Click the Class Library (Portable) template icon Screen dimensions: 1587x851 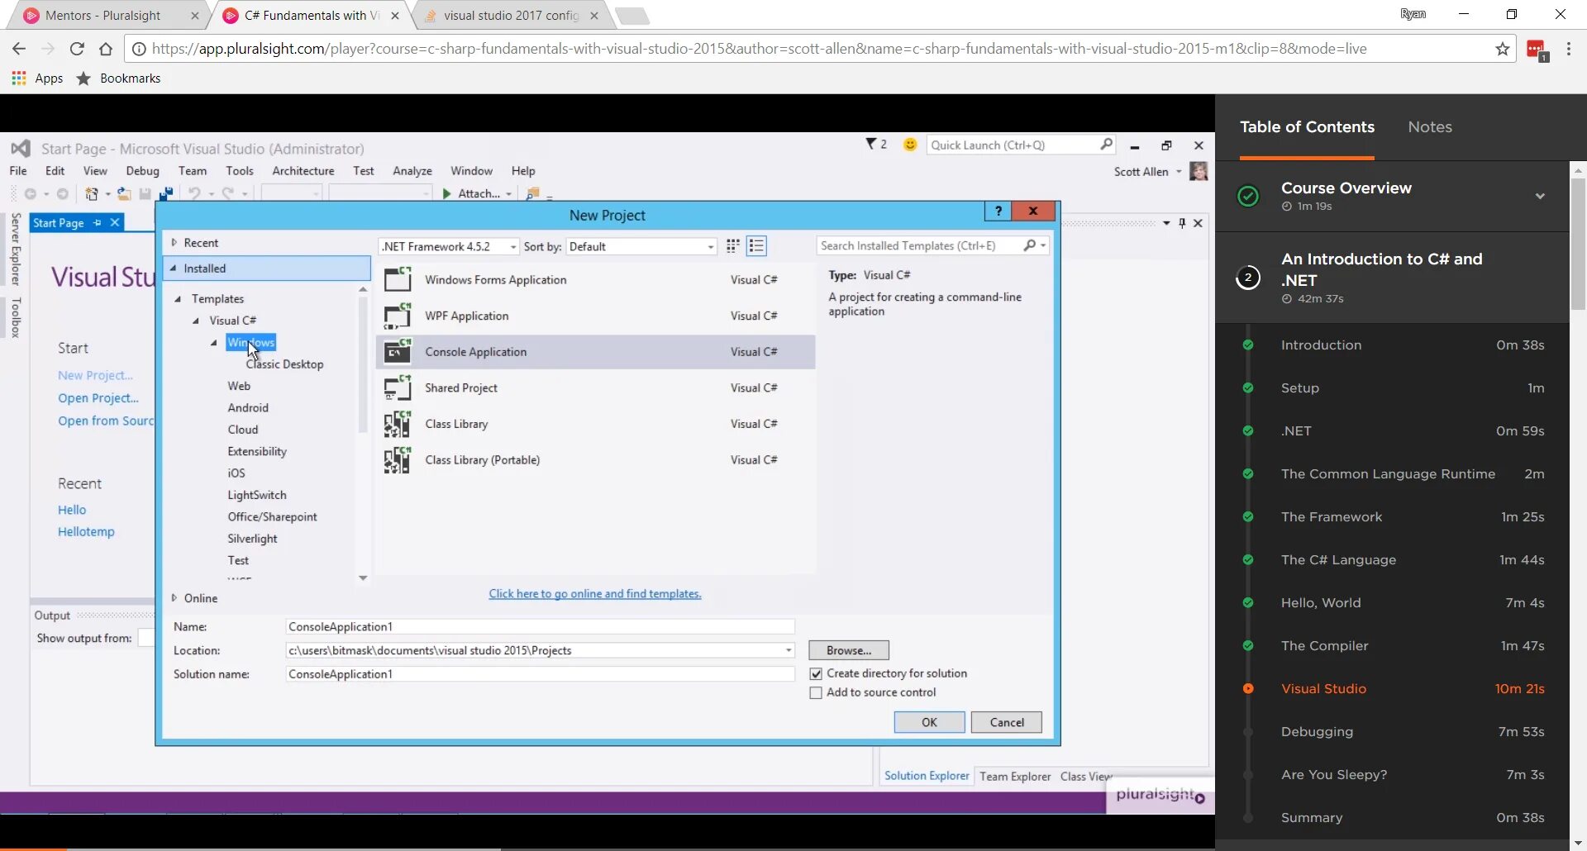(x=398, y=460)
